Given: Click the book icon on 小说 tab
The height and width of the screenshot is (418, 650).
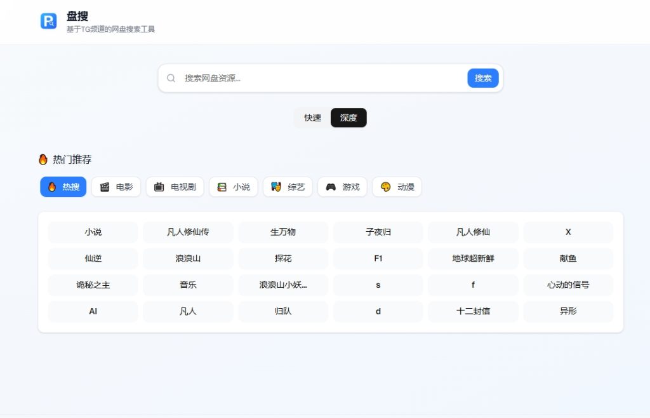Looking at the screenshot, I should coord(221,186).
